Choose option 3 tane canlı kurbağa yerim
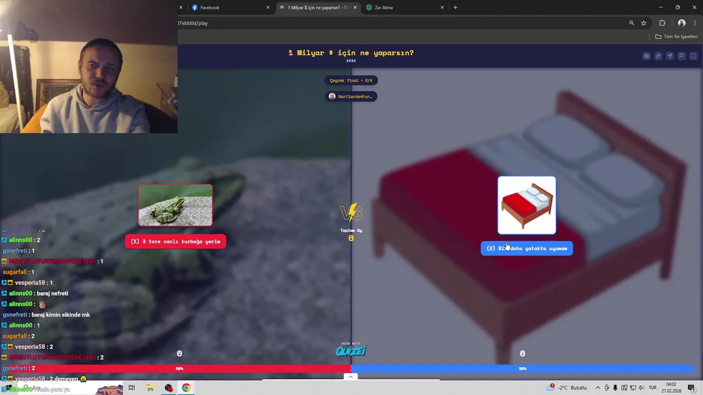The height and width of the screenshot is (395, 703). point(175,241)
